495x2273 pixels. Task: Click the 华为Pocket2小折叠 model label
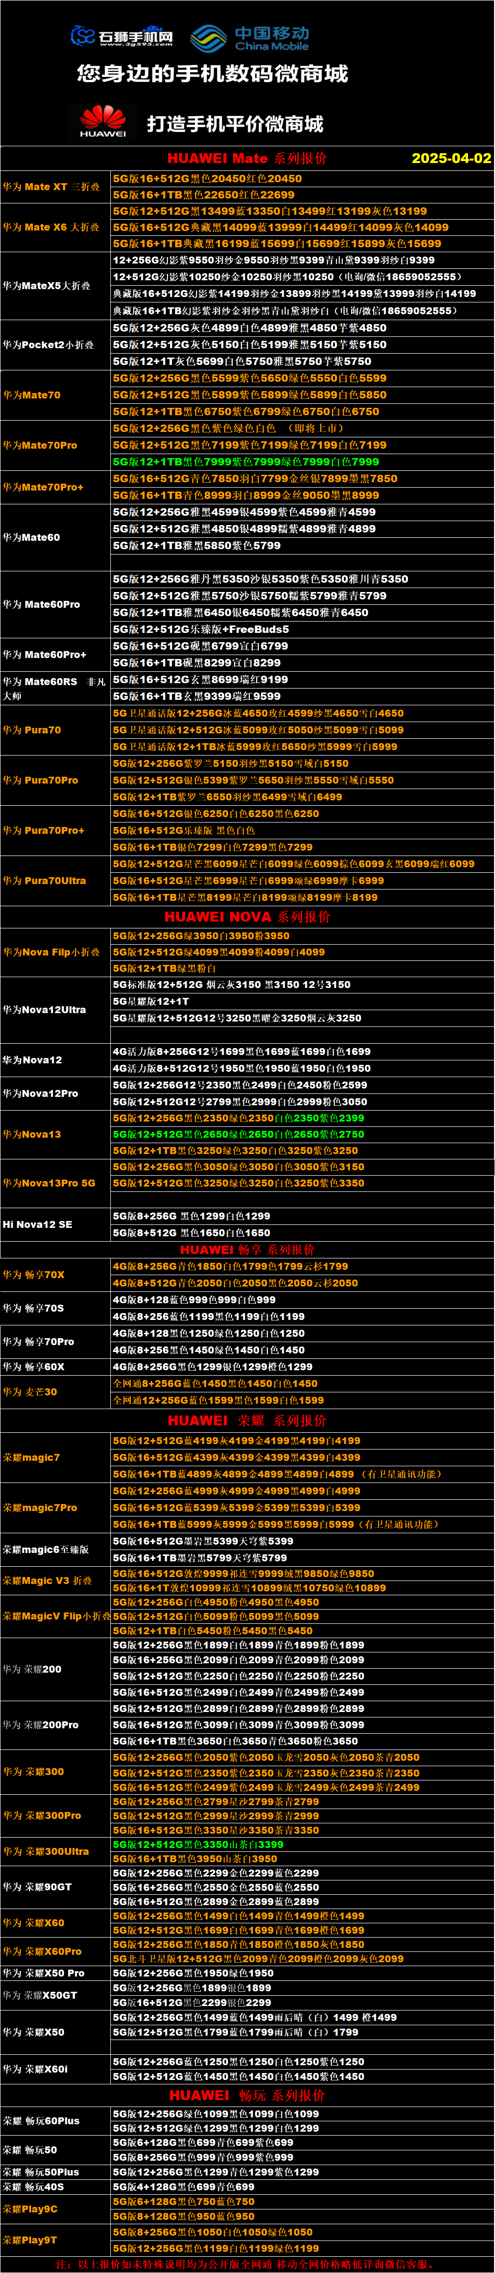click(49, 345)
